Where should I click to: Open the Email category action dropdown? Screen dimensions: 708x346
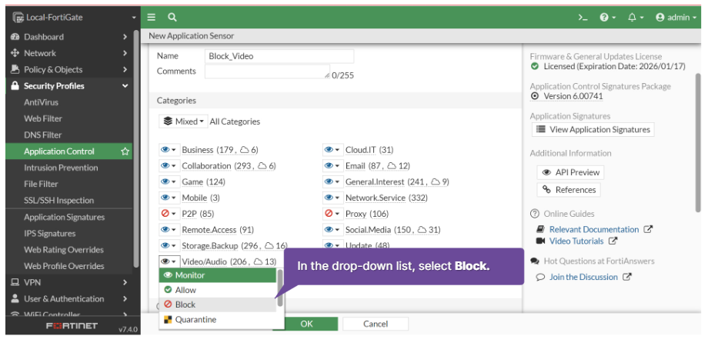tap(333, 166)
